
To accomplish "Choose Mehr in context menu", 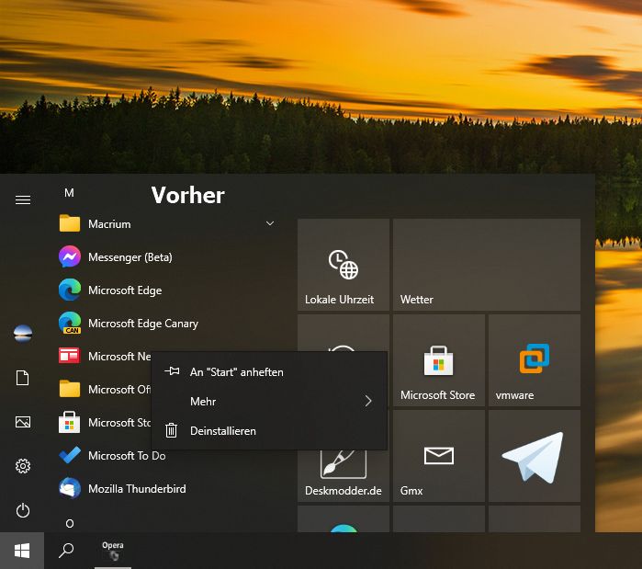I will [269, 402].
